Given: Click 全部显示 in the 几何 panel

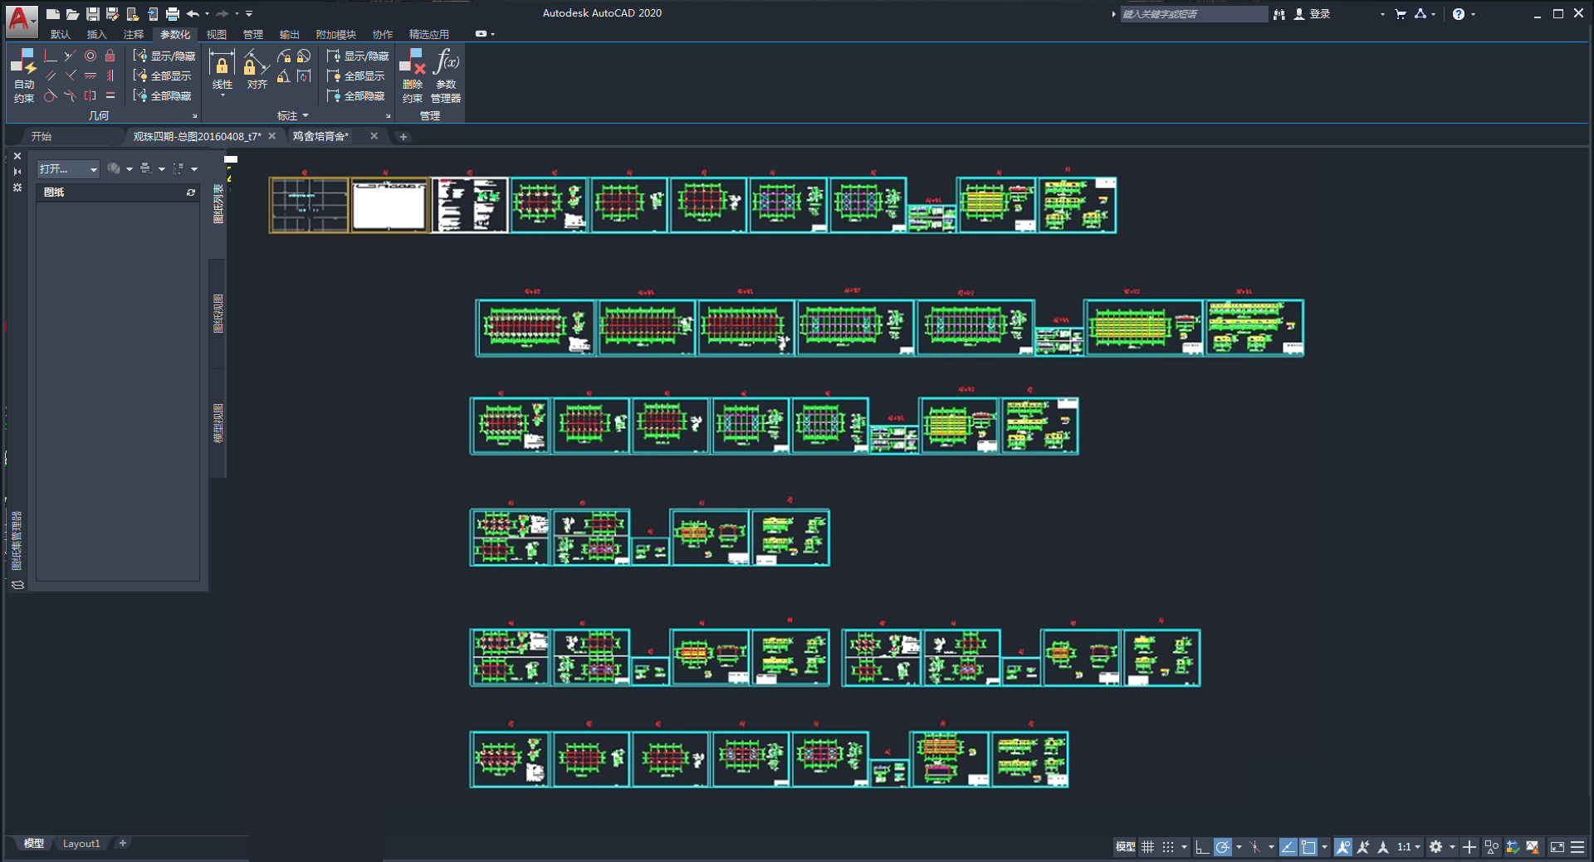Looking at the screenshot, I should pyautogui.click(x=164, y=75).
